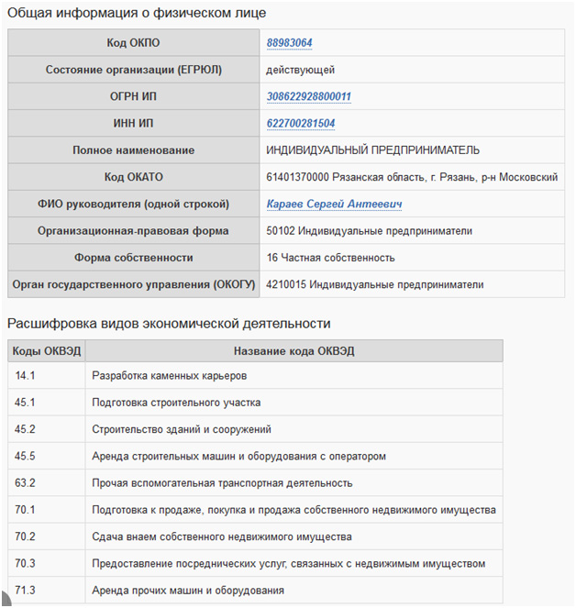Screen dimensions: 576x608
Task: Click 'Аренда прочих машин и оборудования' row
Action: [x=188, y=591]
